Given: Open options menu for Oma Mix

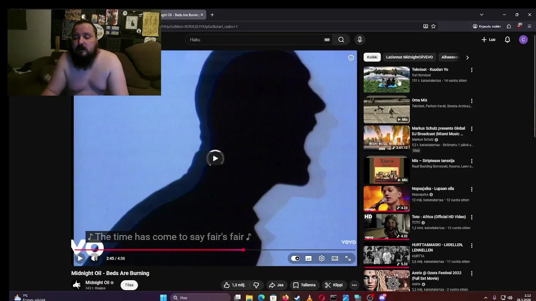Looking at the screenshot, I should (472, 101).
